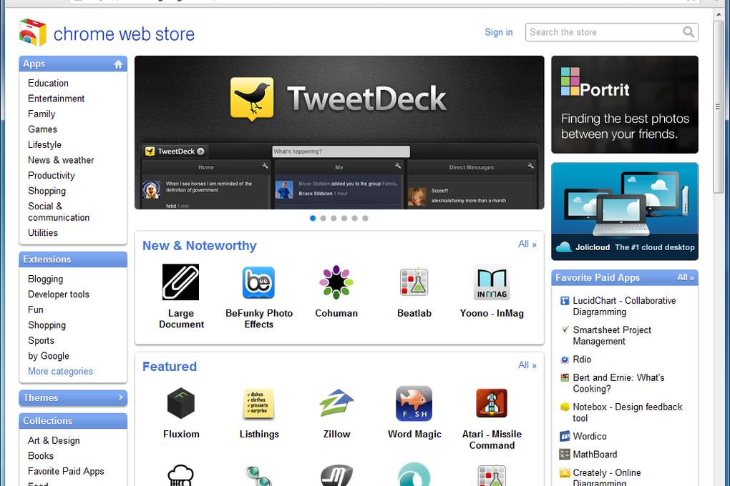
Task: Click the Sign in link
Action: click(x=499, y=32)
